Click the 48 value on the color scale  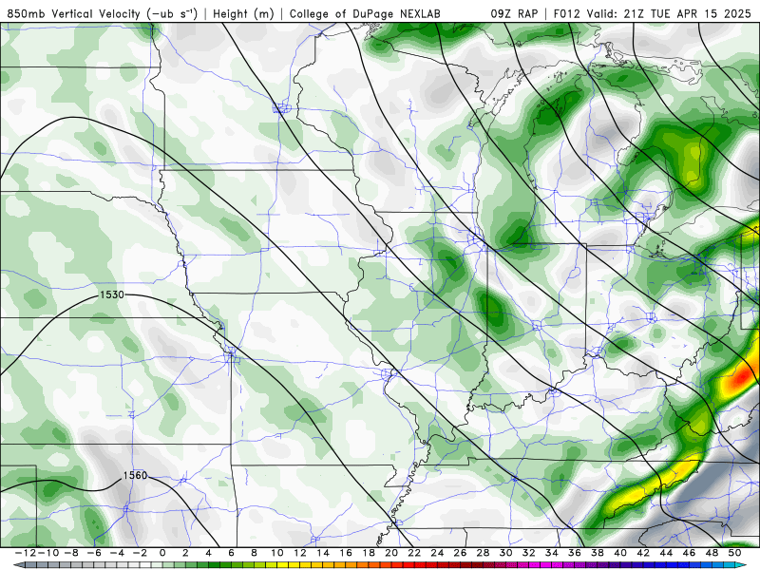pyautogui.click(x=712, y=553)
